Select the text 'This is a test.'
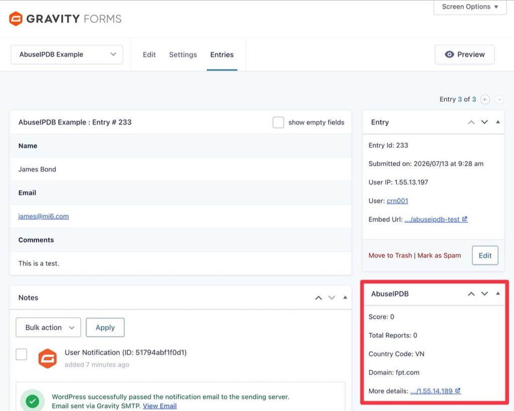 click(x=39, y=263)
